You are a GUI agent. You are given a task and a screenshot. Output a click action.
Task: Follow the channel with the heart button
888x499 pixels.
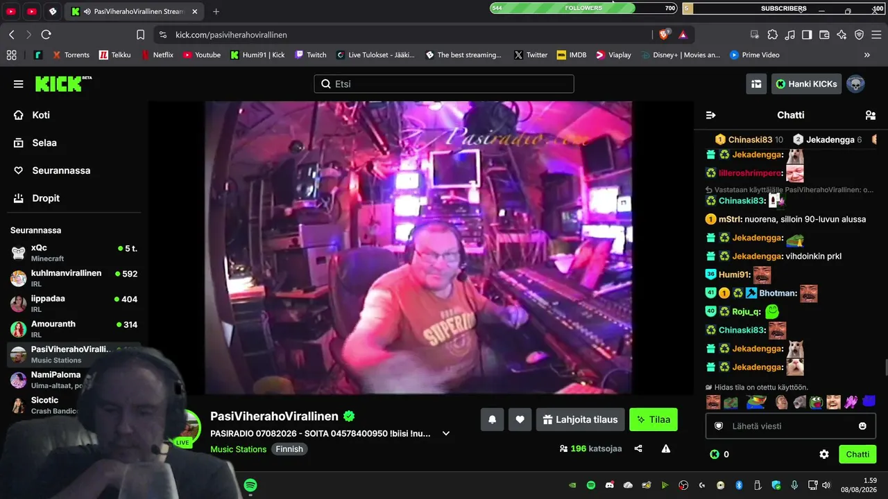click(520, 419)
